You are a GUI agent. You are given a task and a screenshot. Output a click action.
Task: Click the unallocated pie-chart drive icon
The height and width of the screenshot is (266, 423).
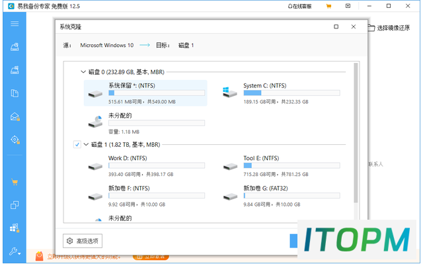95,122
